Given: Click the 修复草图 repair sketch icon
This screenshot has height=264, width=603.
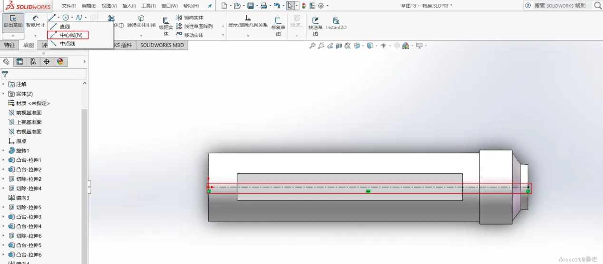Looking at the screenshot, I should pos(278,27).
